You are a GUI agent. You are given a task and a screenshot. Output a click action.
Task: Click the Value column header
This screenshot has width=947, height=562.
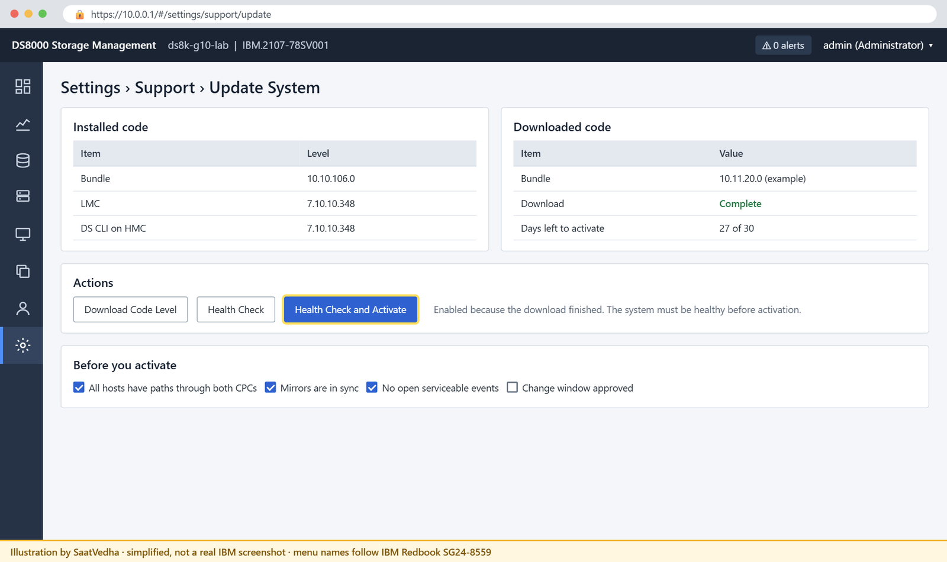coord(731,153)
